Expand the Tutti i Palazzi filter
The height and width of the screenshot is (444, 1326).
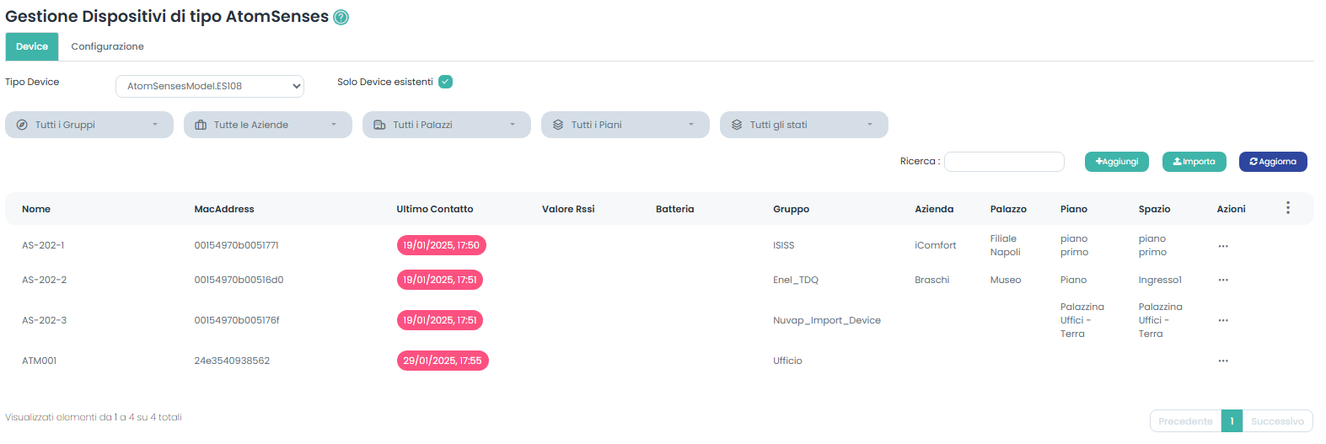[x=447, y=125]
